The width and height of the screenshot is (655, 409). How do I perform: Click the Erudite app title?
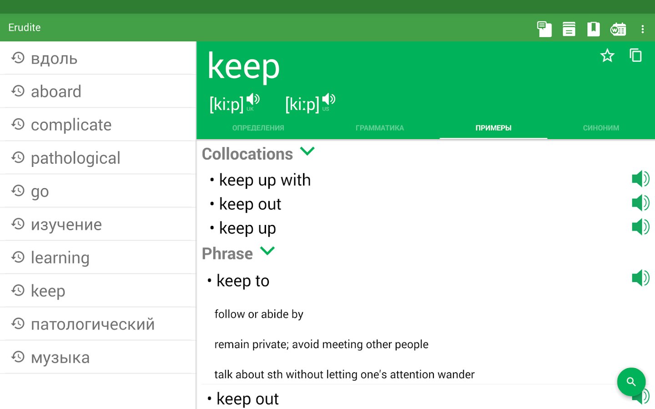click(25, 28)
